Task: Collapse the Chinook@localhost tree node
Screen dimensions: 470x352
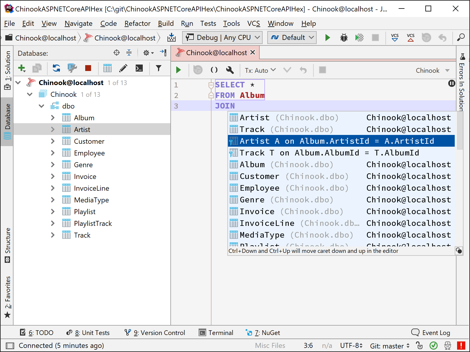Action: [x=18, y=83]
